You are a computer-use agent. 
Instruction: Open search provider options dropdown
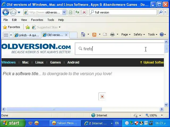click(165, 12)
